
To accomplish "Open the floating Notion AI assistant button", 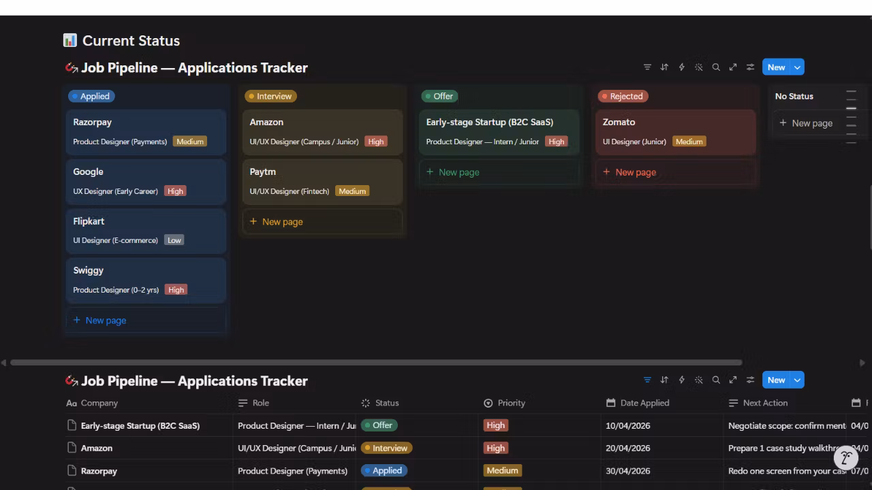I will [x=845, y=457].
